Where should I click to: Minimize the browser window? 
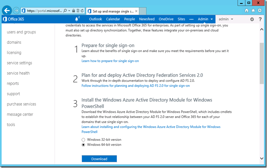point(241,3)
